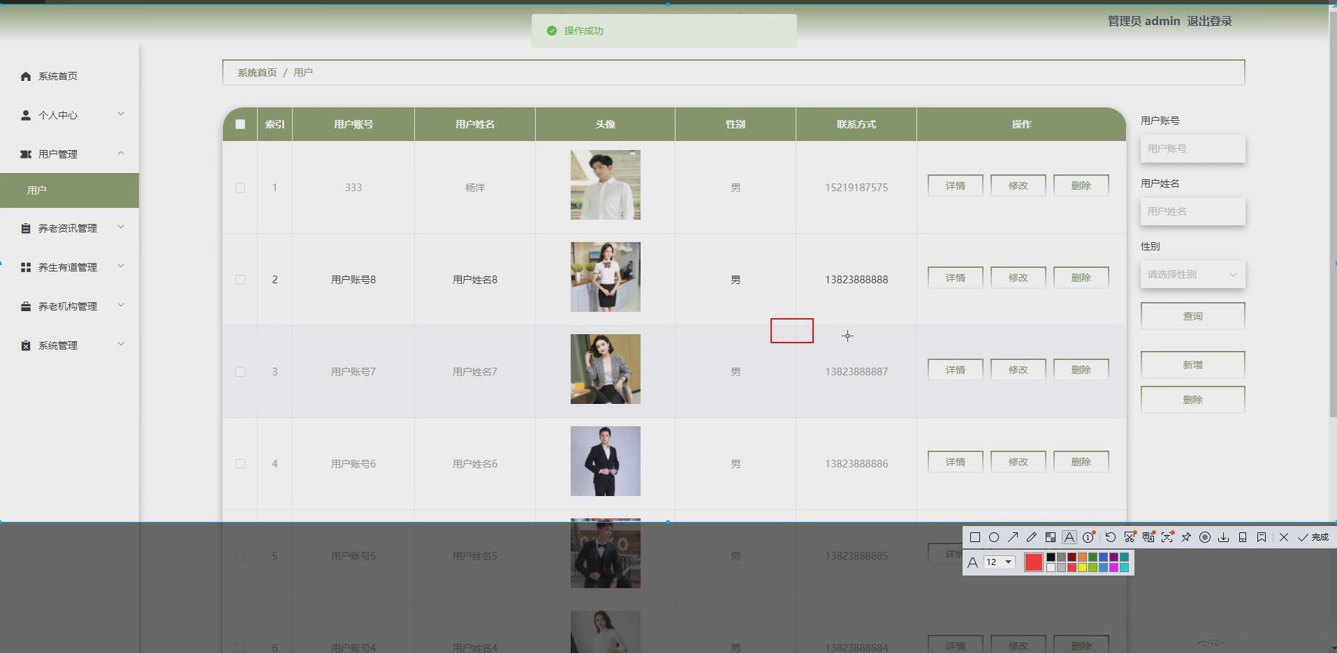Screen dimensions: 1337x653
Task: Choose the black color swatch
Action: click(1051, 557)
